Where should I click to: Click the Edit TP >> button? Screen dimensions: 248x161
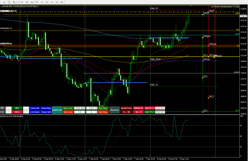click(x=150, y=112)
